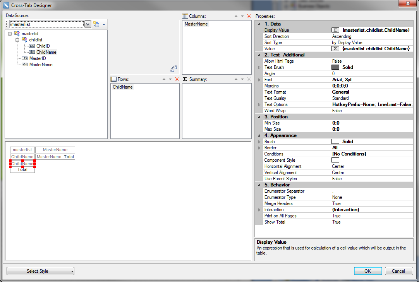
Task: Click the disabled Summary delete X
Action: tap(249, 79)
